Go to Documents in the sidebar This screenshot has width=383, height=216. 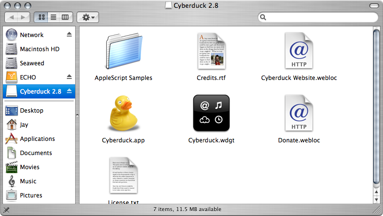36,153
